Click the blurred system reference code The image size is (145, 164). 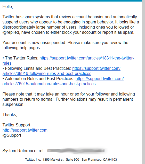click(76, 151)
